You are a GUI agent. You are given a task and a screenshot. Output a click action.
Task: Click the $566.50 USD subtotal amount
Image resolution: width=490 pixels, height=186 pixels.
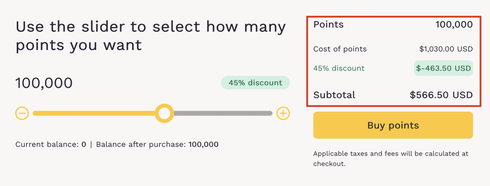(x=441, y=95)
